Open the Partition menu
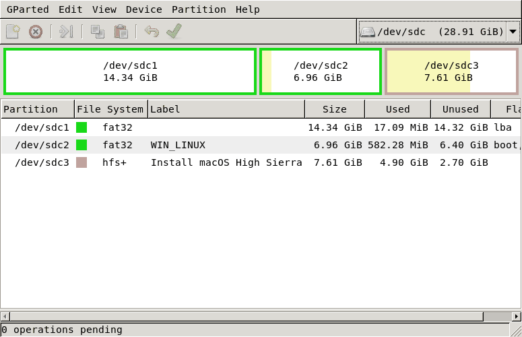 coord(199,9)
